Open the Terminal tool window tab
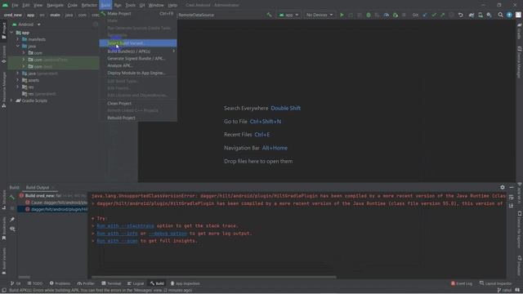The height and width of the screenshot is (294, 523). (x=111, y=283)
